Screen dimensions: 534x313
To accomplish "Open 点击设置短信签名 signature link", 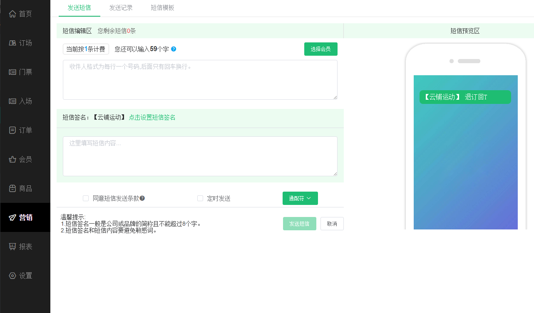I will click(x=152, y=118).
